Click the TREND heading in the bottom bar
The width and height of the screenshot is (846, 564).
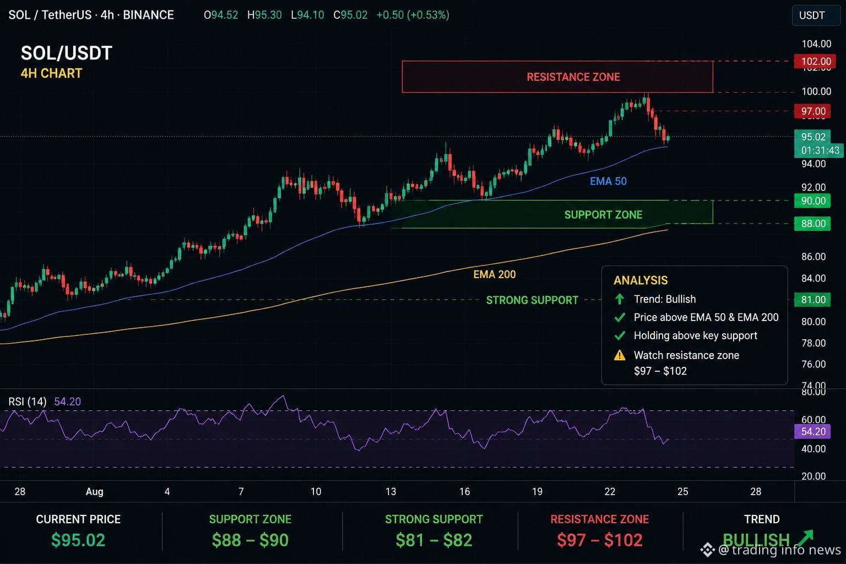(x=762, y=519)
